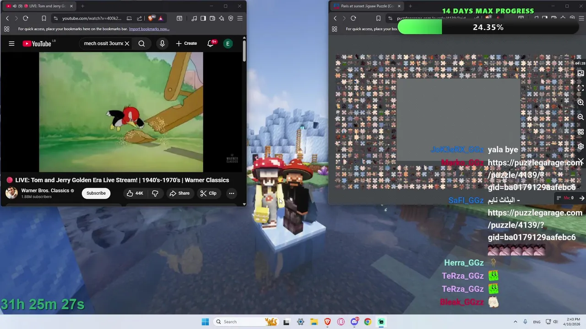
Task: Open Discord from the taskbar
Action: tap(354, 322)
